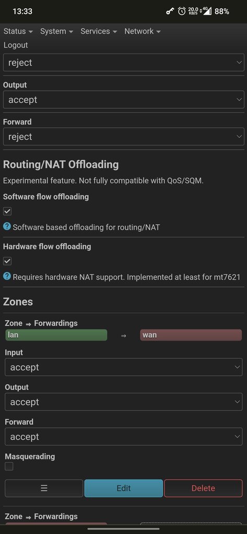Viewport: 247px width, 534px height.
Task: Enable Masquerading for the lan zone
Action: [x=9, y=466]
